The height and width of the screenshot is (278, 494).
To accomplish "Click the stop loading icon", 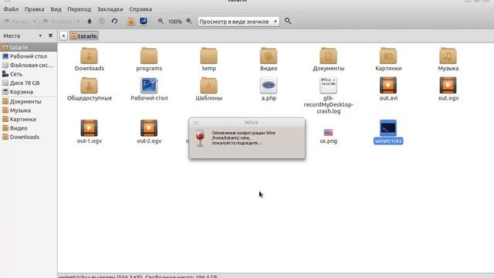I will (102, 21).
